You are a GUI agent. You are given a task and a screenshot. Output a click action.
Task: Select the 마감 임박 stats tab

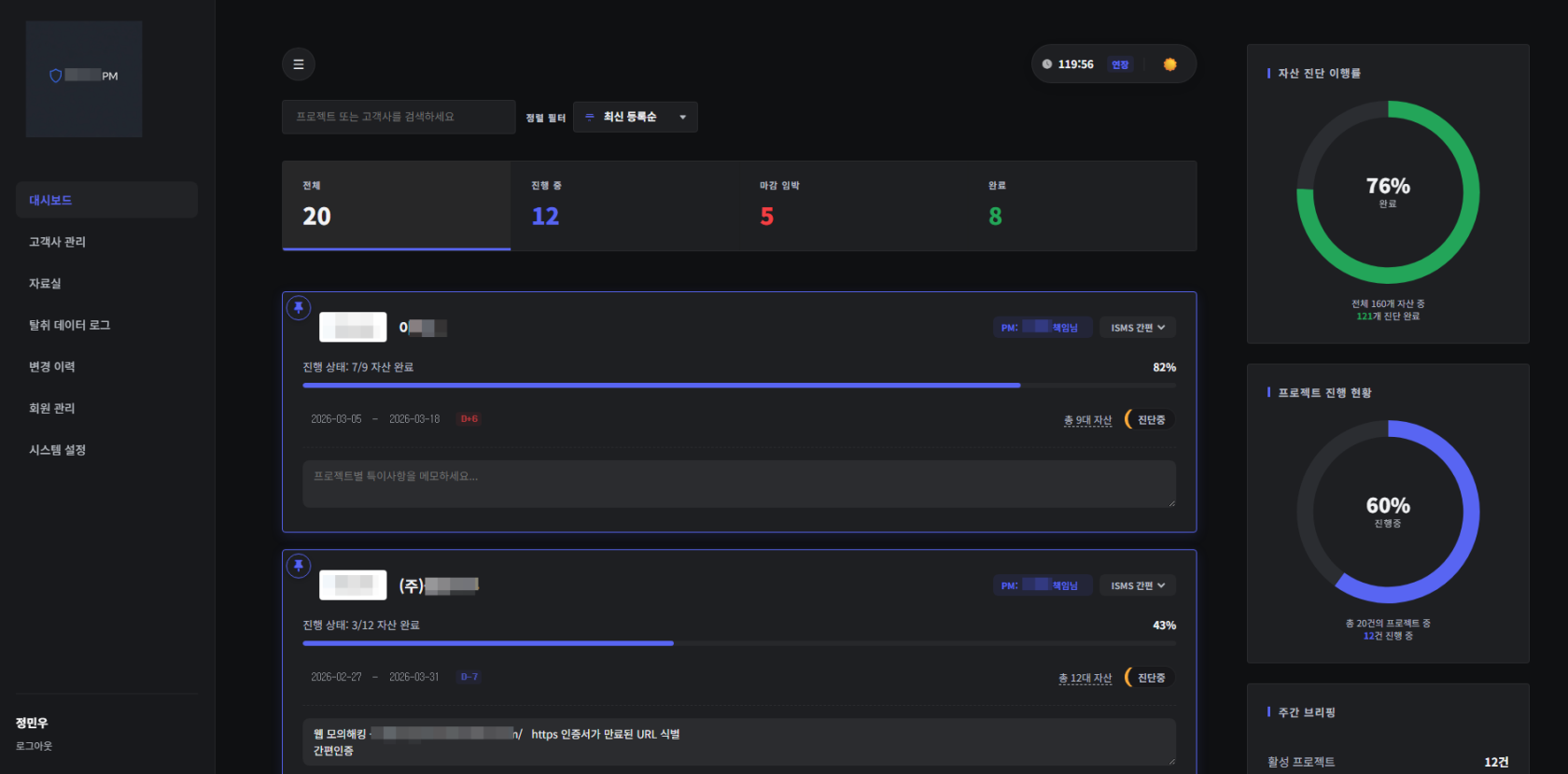pyautogui.click(x=779, y=205)
